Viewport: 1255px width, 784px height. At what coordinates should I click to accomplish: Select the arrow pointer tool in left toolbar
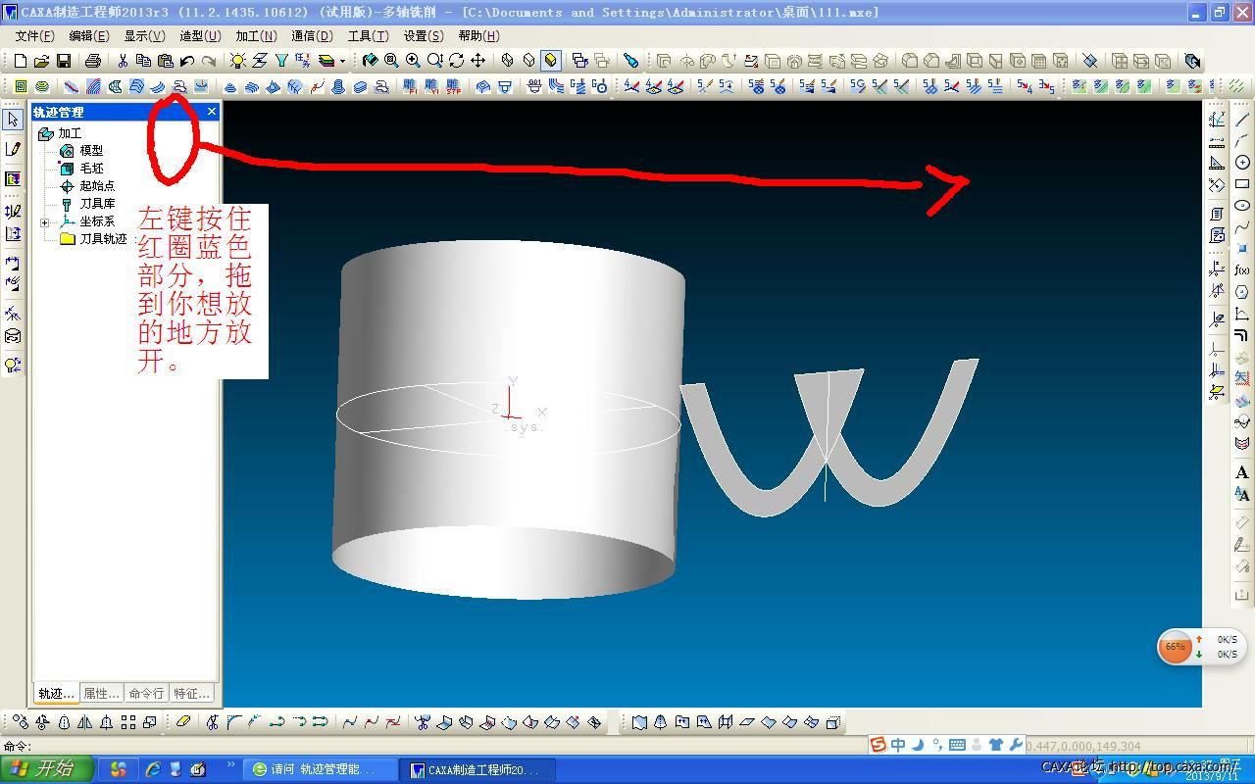[x=13, y=120]
